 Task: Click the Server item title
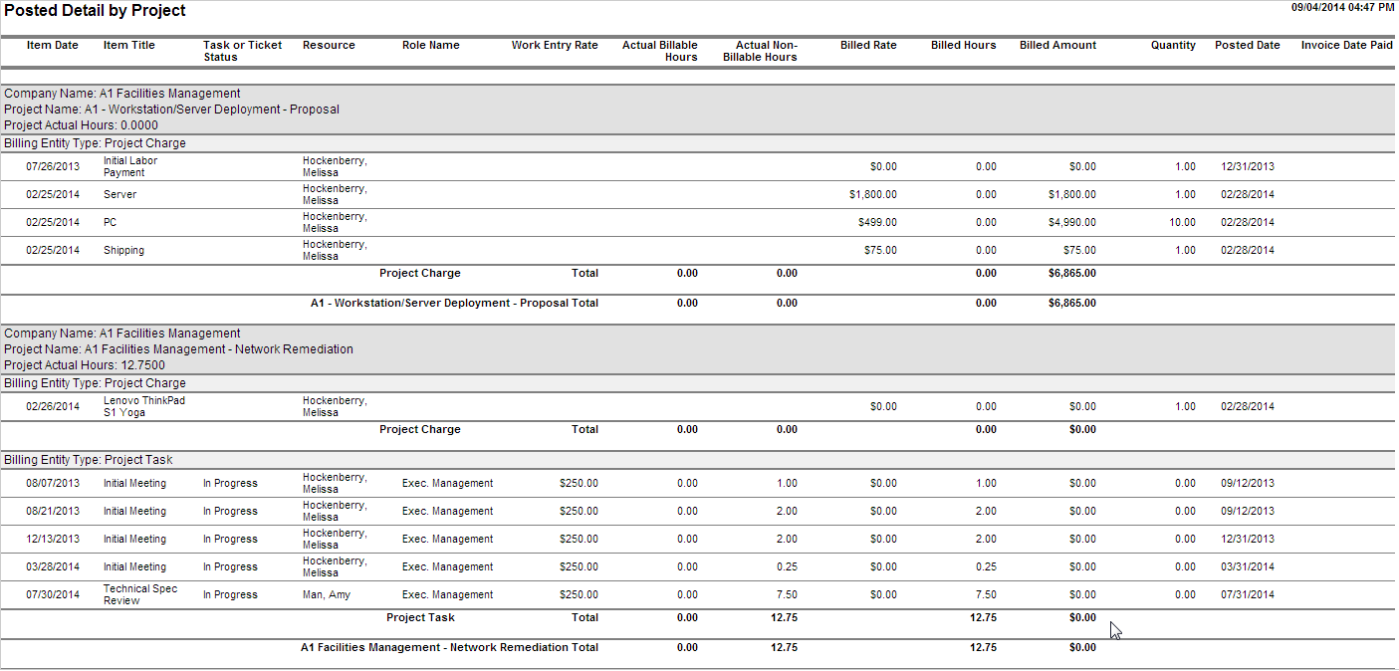pyautogui.click(x=120, y=194)
